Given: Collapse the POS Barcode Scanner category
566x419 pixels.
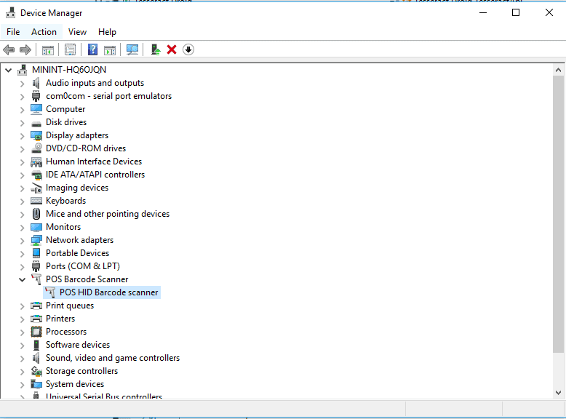Looking at the screenshot, I should pos(22,279).
